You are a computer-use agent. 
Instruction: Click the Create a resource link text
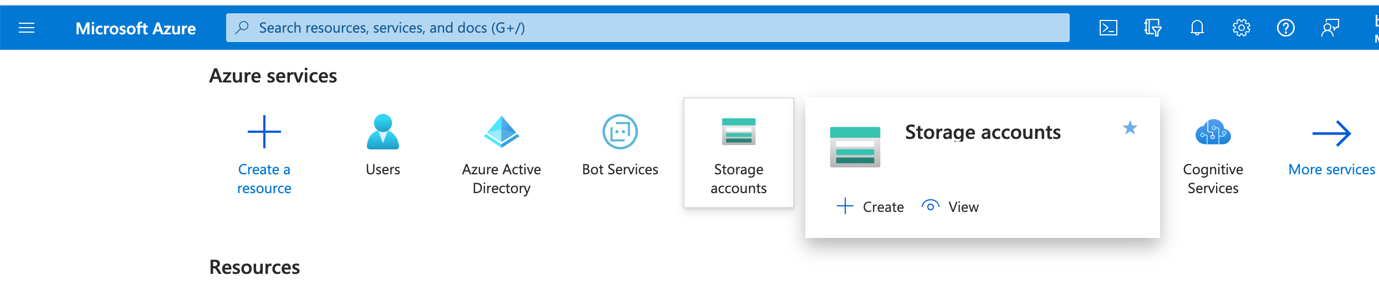click(264, 179)
